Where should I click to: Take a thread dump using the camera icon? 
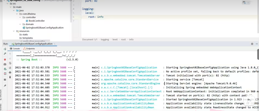[5, 64]
